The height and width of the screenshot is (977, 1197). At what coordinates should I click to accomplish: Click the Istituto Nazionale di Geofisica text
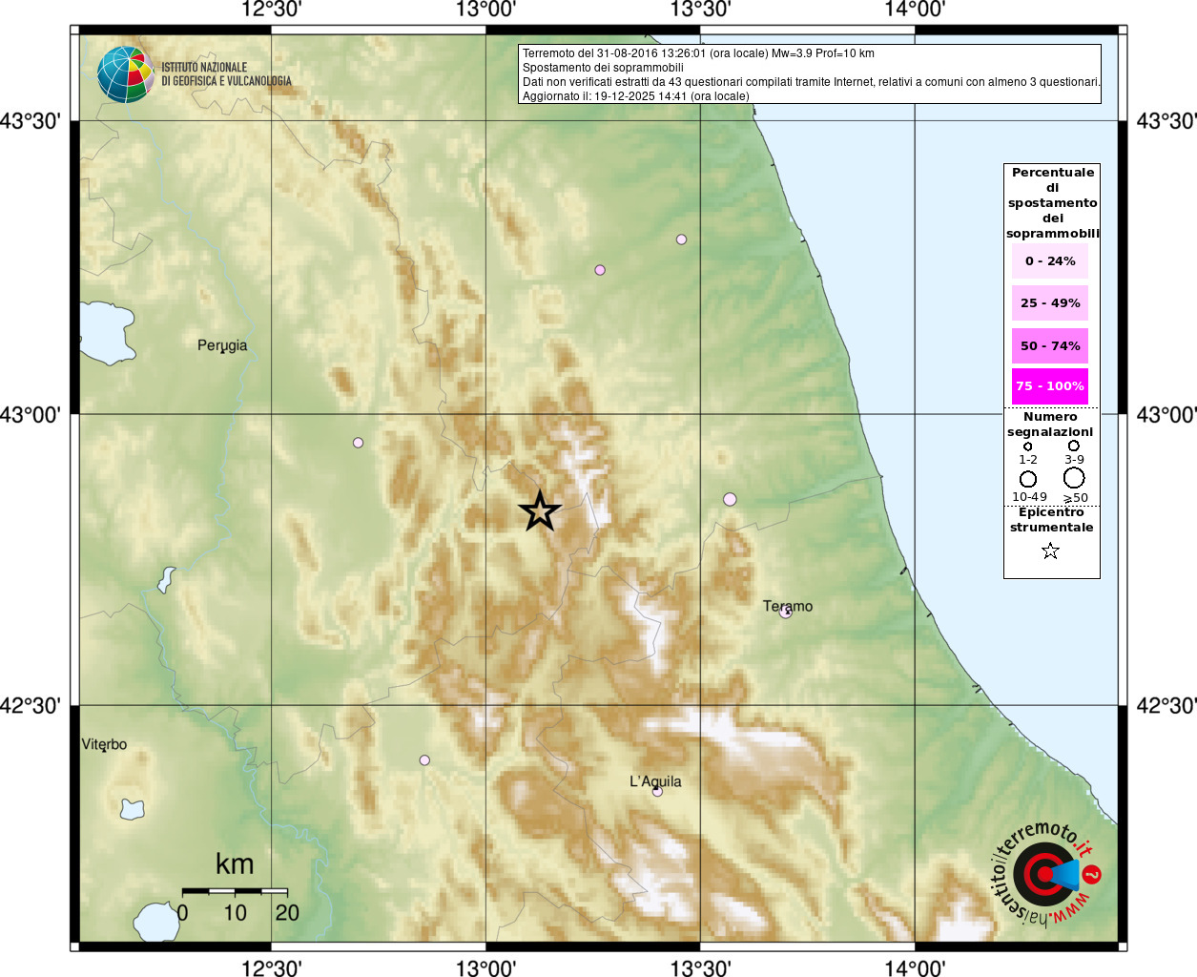pos(226,74)
